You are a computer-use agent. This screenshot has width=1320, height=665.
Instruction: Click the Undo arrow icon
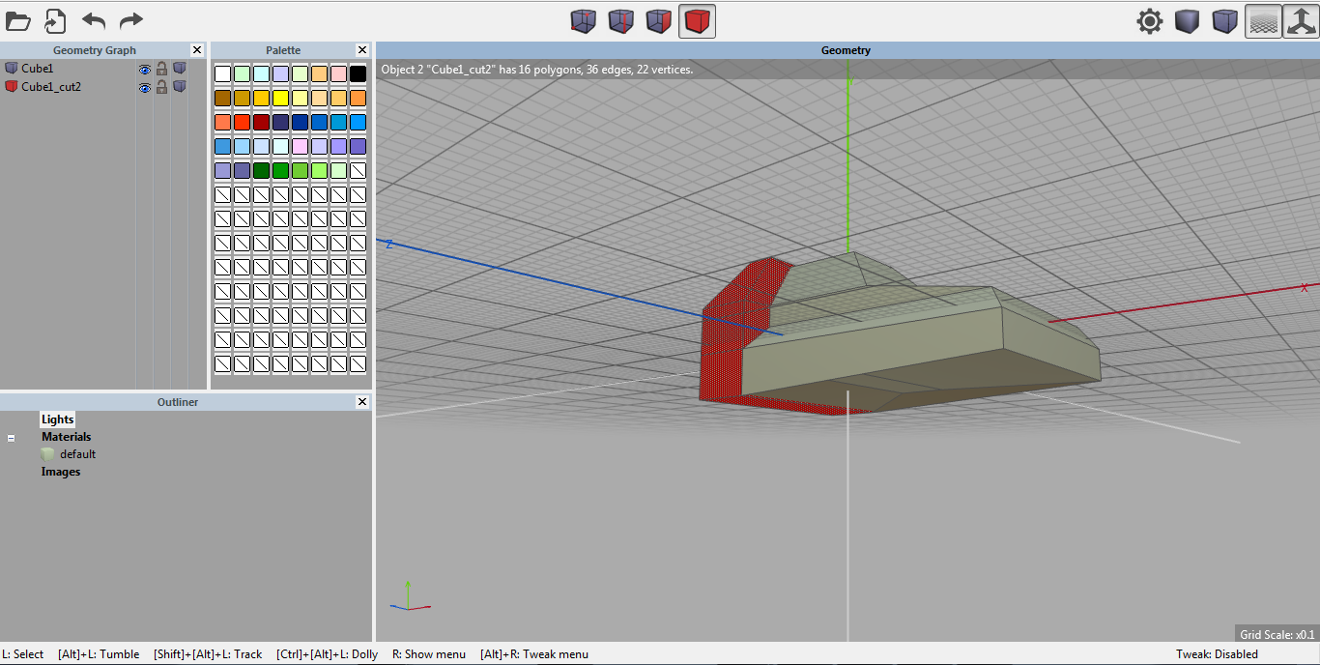(x=94, y=20)
